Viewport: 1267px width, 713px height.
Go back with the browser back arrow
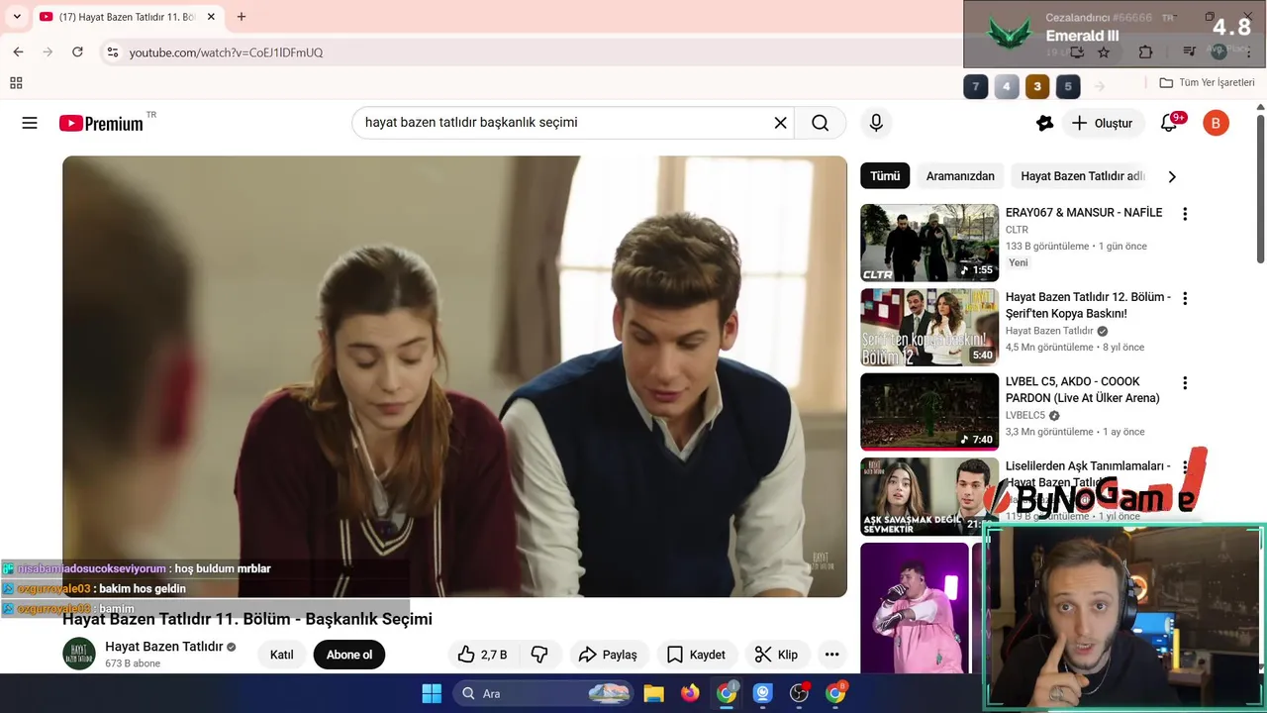[18, 51]
